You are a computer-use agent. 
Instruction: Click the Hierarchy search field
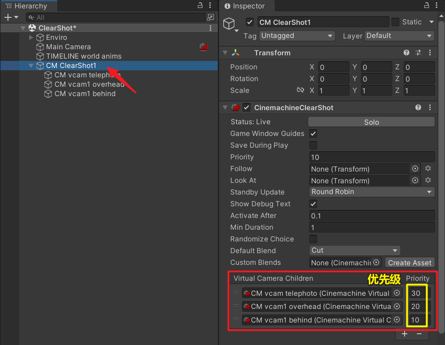click(116, 17)
